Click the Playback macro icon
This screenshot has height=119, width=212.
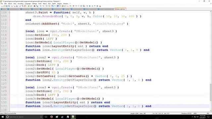(x=79, y=6)
